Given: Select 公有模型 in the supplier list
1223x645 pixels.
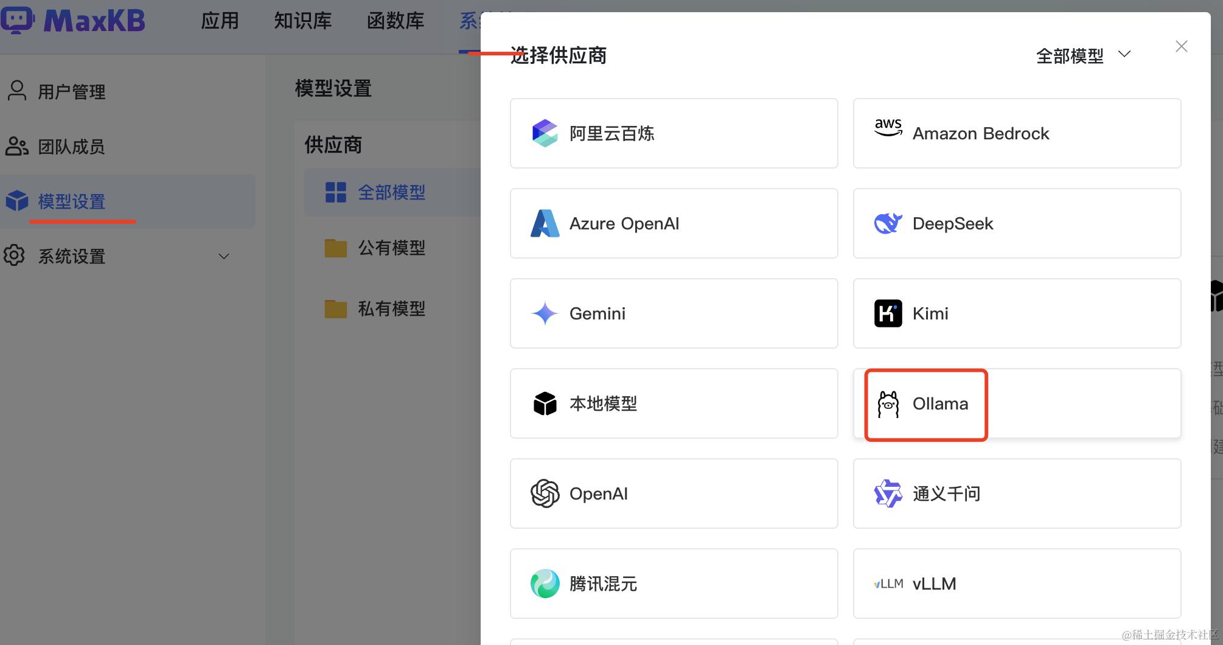Looking at the screenshot, I should [x=392, y=248].
